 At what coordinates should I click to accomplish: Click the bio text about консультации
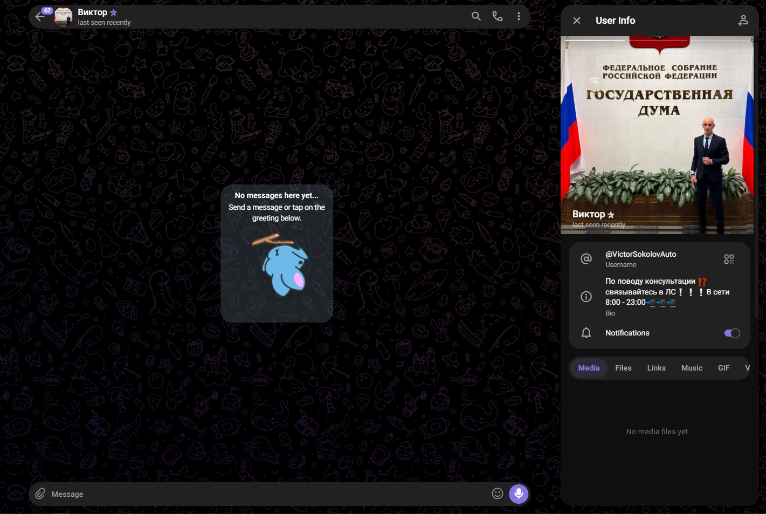[x=667, y=292]
